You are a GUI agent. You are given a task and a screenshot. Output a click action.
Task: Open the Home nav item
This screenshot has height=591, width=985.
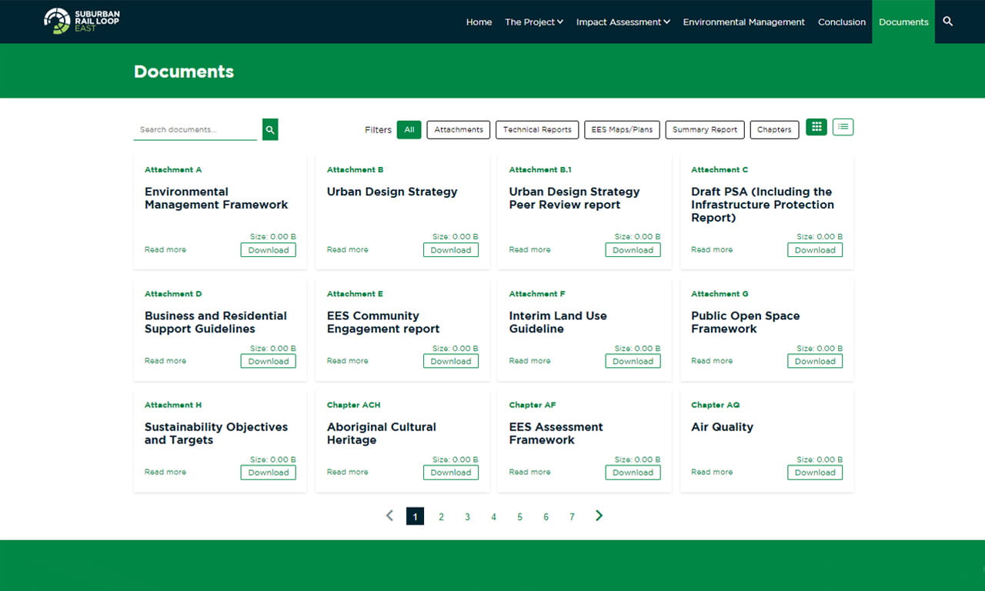coord(479,22)
